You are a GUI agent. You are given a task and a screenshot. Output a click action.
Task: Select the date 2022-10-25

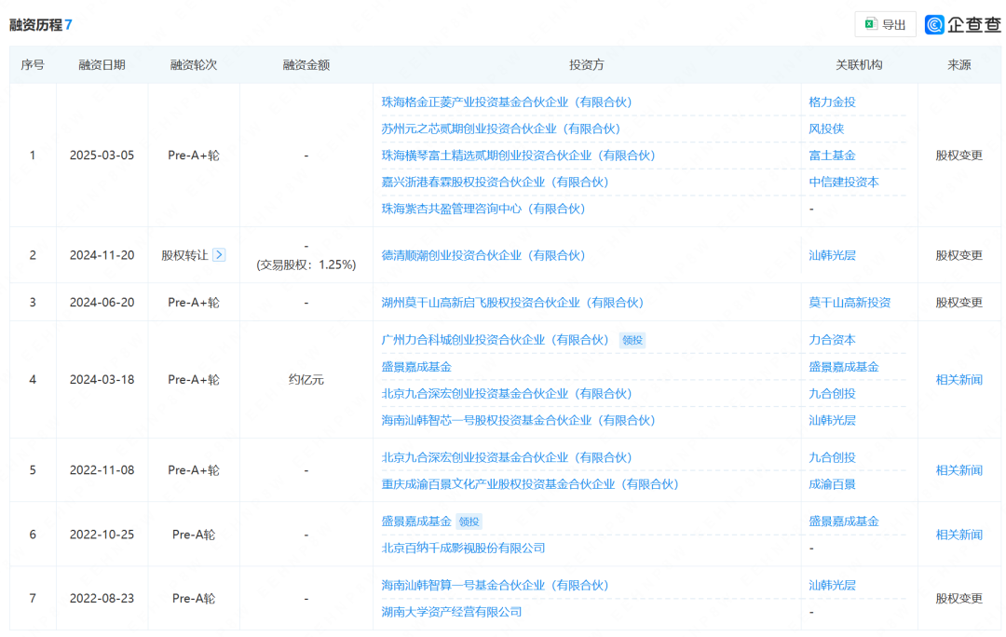[102, 535]
